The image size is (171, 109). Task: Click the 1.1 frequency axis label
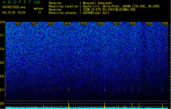coord(2,35)
